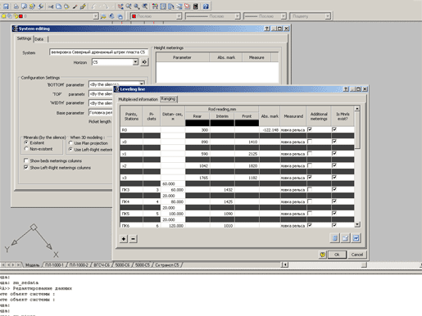Toggle Additional meterings checkbox in x3 row
The image size is (422, 316).
click(x=310, y=178)
